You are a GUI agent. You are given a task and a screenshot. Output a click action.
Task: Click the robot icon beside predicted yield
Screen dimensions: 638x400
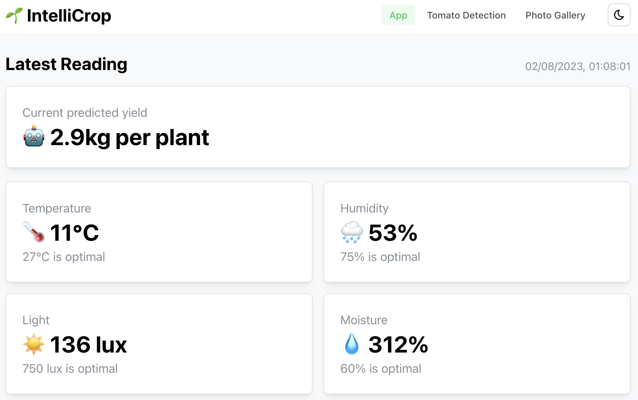tap(33, 137)
